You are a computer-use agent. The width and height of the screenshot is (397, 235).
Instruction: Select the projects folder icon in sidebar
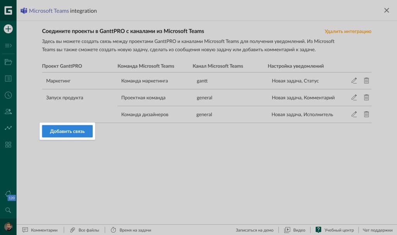tap(8, 62)
